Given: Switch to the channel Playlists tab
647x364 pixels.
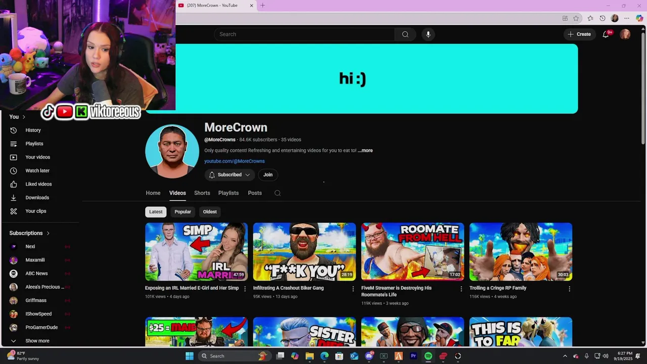Looking at the screenshot, I should (x=228, y=193).
